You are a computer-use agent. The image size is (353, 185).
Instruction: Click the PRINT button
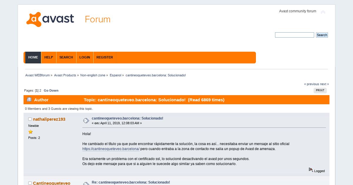(320, 90)
